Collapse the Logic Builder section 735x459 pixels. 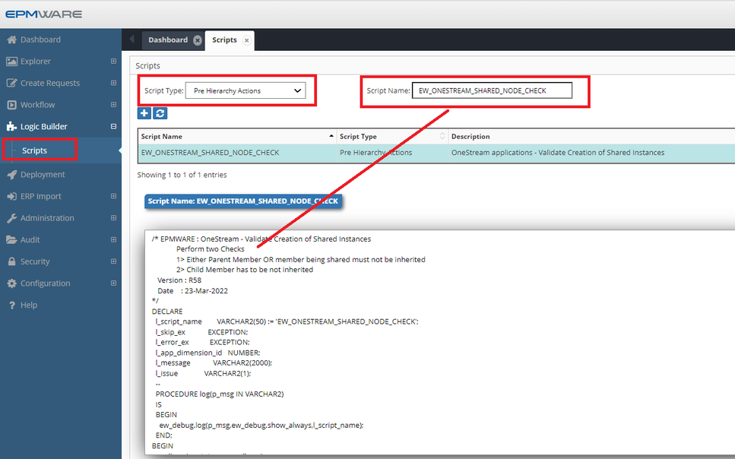112,126
